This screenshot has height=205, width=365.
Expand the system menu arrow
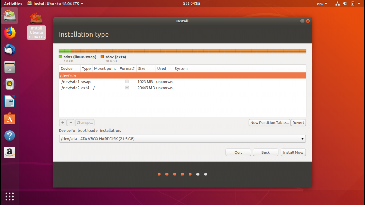359,4
